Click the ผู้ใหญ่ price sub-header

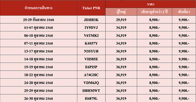click(121, 12)
